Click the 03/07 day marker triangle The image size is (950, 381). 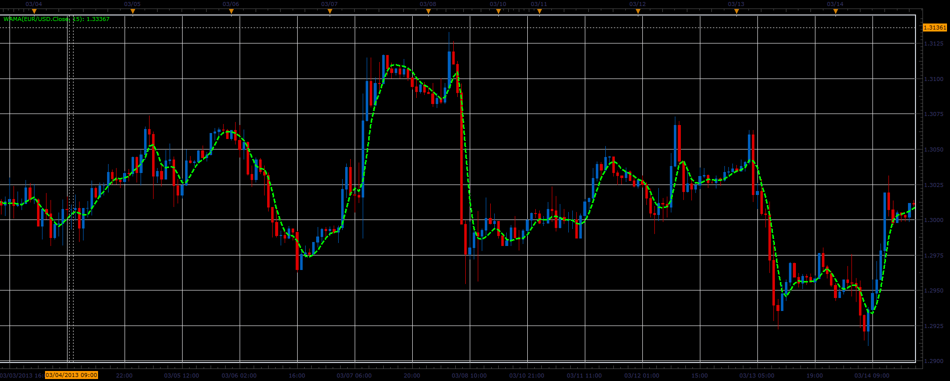[330, 11]
